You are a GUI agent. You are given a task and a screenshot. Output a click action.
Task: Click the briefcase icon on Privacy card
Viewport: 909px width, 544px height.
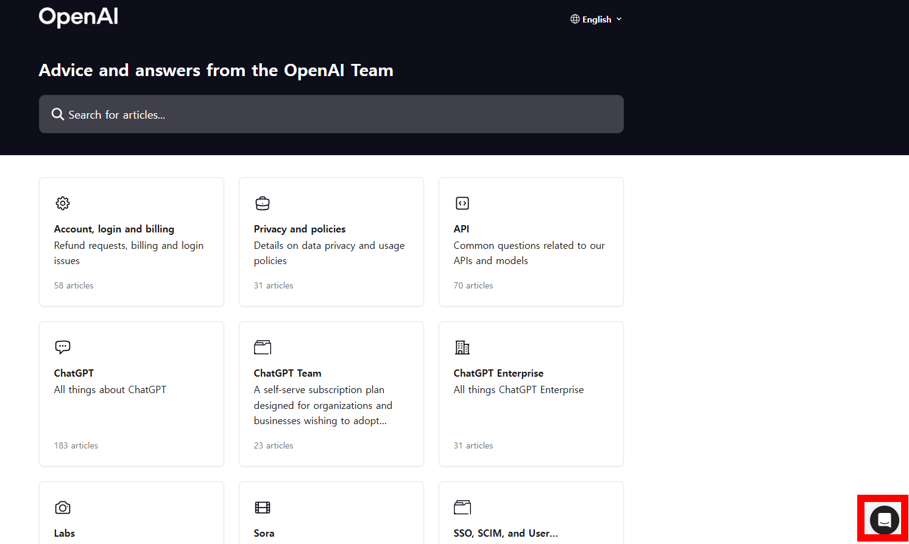[x=263, y=203]
